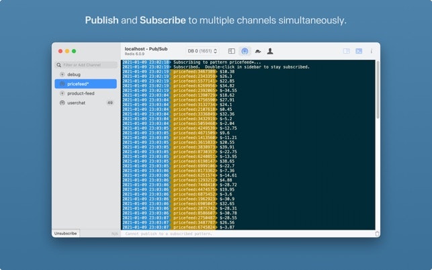Click the vertical scrollbar of message log
Viewport: 432px width, 270px height.
pyautogui.click(x=378, y=89)
